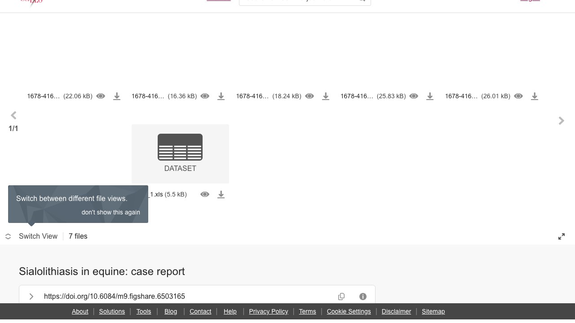575x323 pixels.
Task: Show DOI information icon
Action: tap(363, 297)
